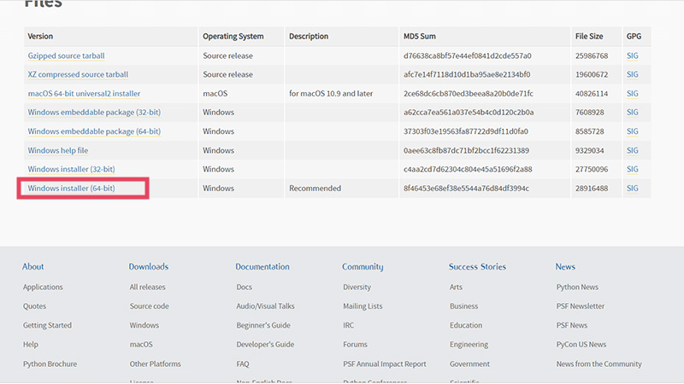The image size is (684, 384).
Task: Open IRC community link
Action: click(x=349, y=325)
